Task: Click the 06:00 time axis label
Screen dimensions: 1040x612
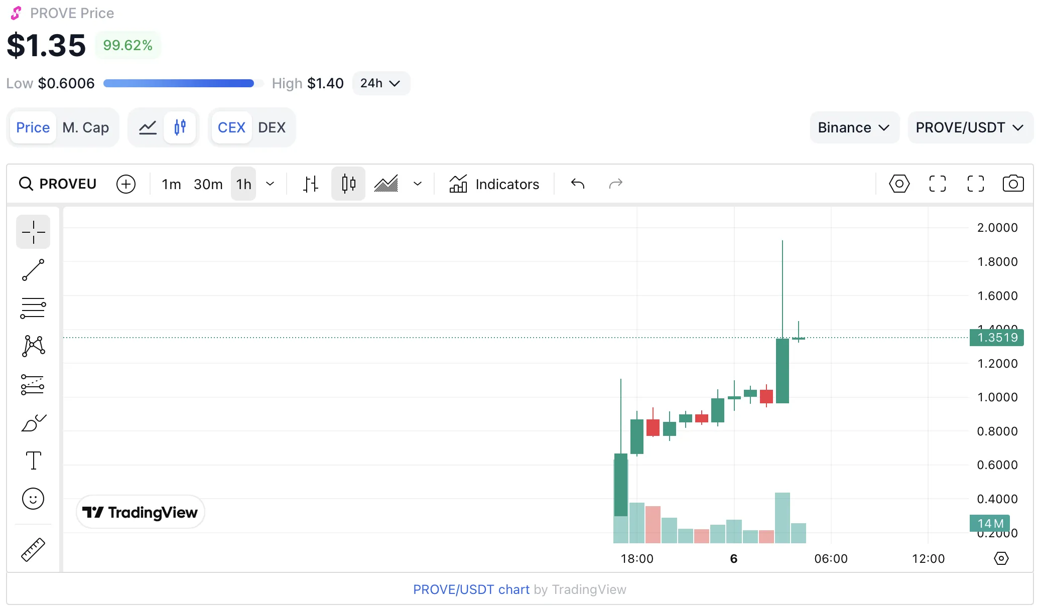Action: click(831, 558)
